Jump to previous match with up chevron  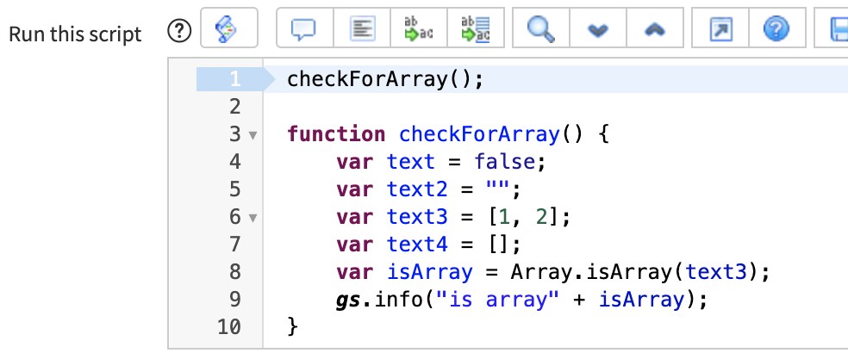(x=652, y=32)
